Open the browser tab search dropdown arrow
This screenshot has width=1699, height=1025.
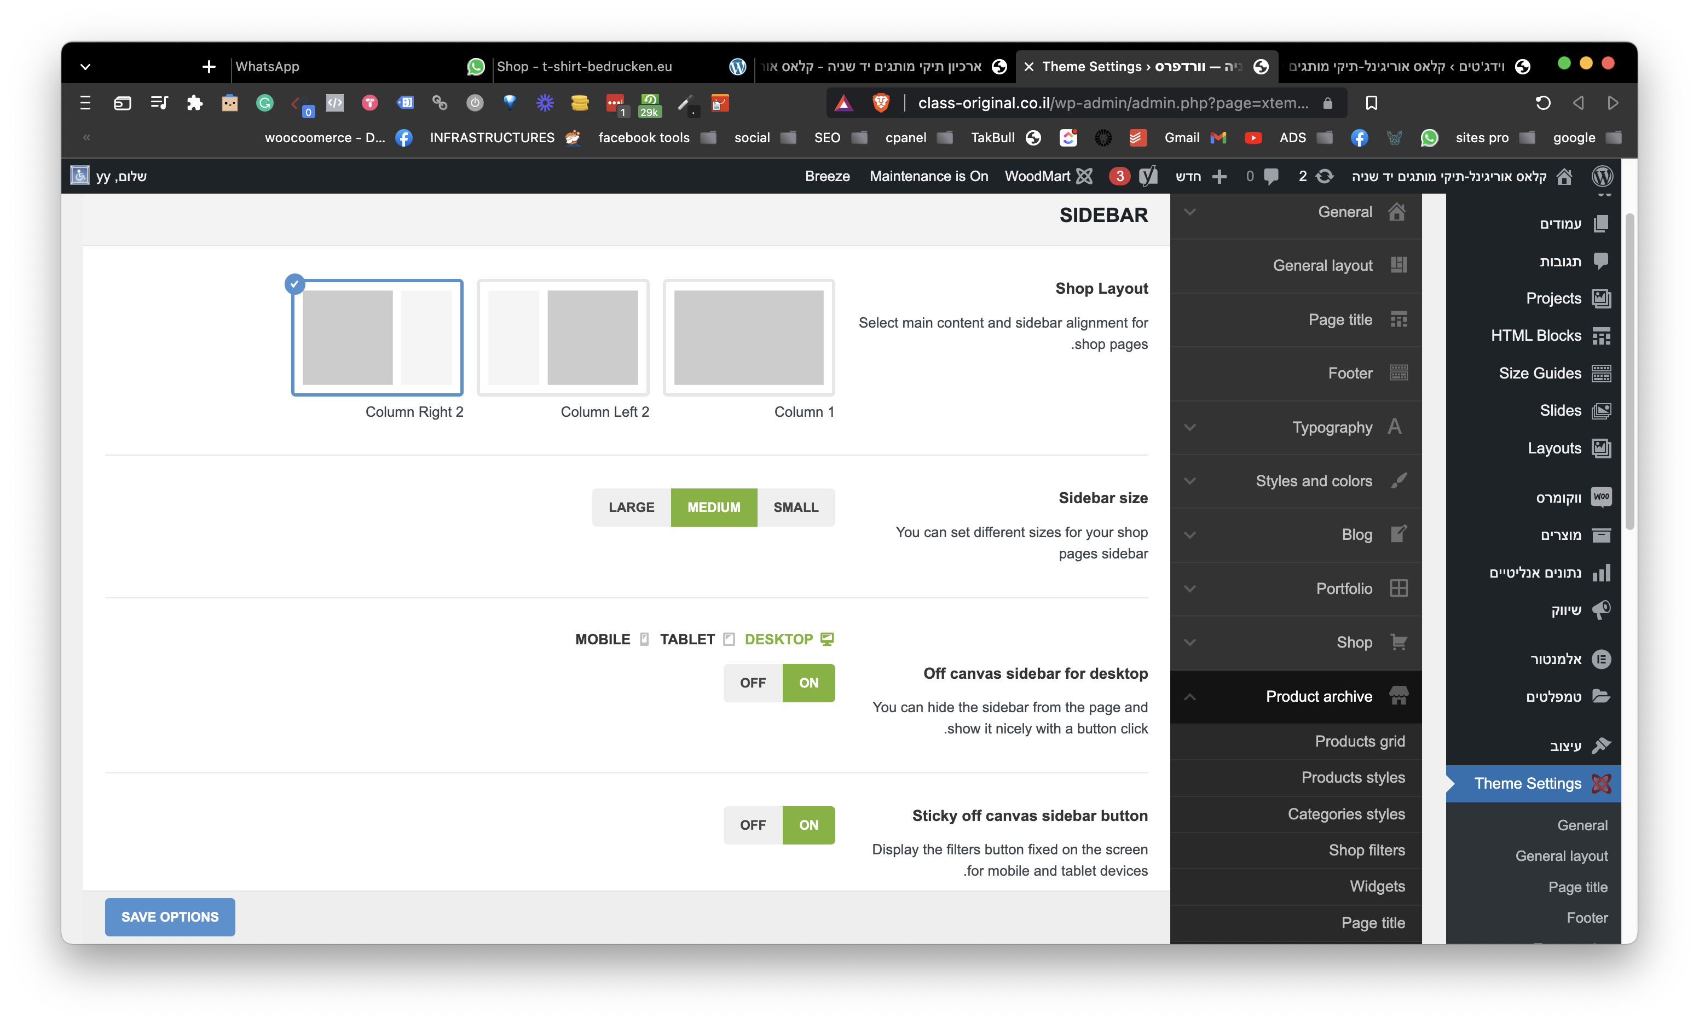(85, 67)
